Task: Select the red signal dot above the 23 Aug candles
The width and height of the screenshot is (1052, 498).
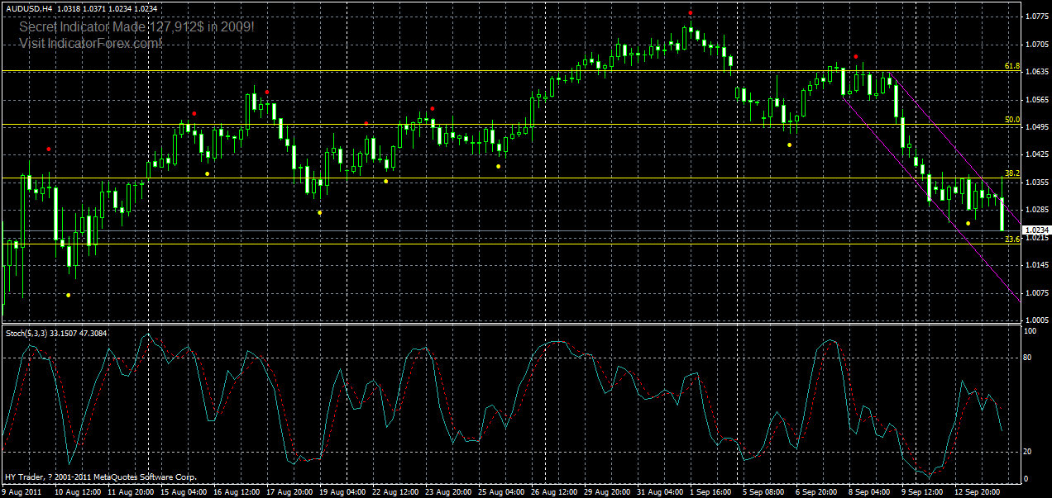Action: click(433, 108)
